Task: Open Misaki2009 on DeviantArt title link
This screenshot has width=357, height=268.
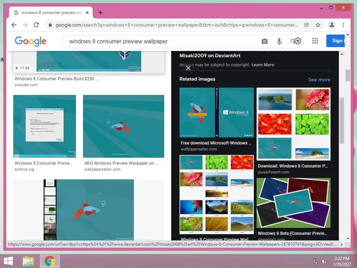Action: pos(210,55)
